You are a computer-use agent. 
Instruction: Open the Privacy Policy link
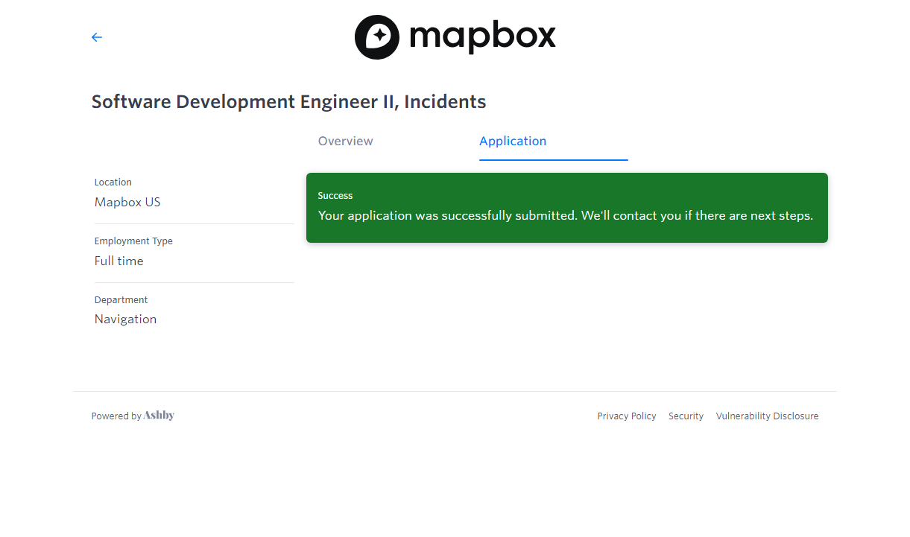point(626,416)
